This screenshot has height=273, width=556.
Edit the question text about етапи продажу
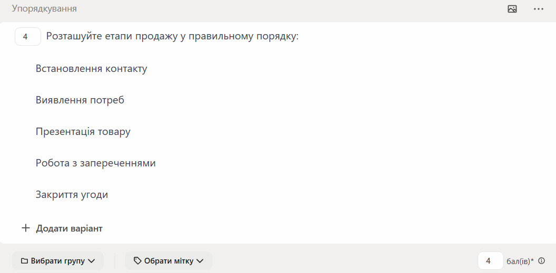172,37
